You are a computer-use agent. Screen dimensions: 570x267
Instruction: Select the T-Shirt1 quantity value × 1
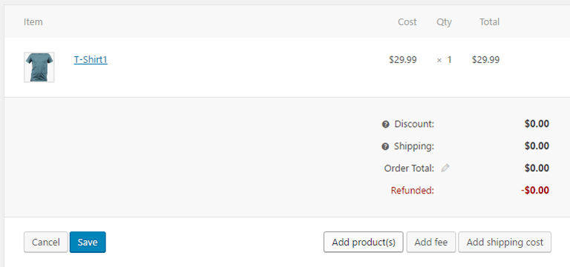click(x=444, y=60)
